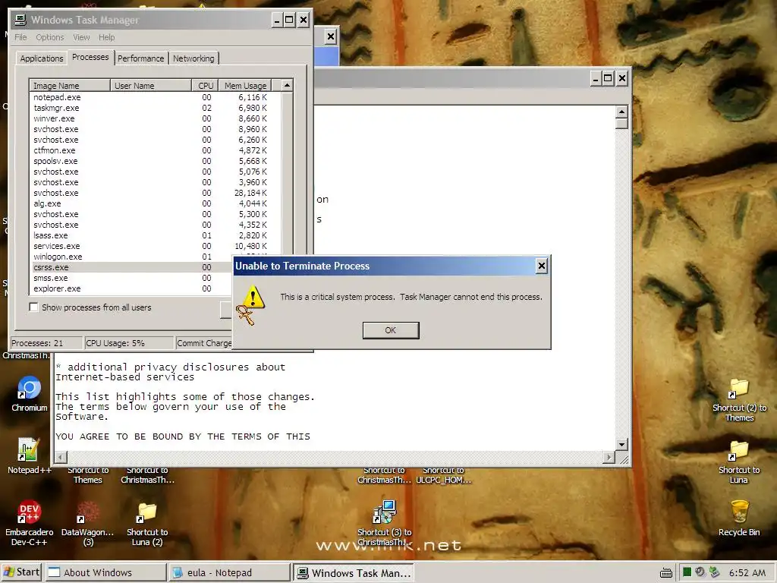Open Shortcut to Themes desktop icon
The image size is (777, 583).
[88, 475]
